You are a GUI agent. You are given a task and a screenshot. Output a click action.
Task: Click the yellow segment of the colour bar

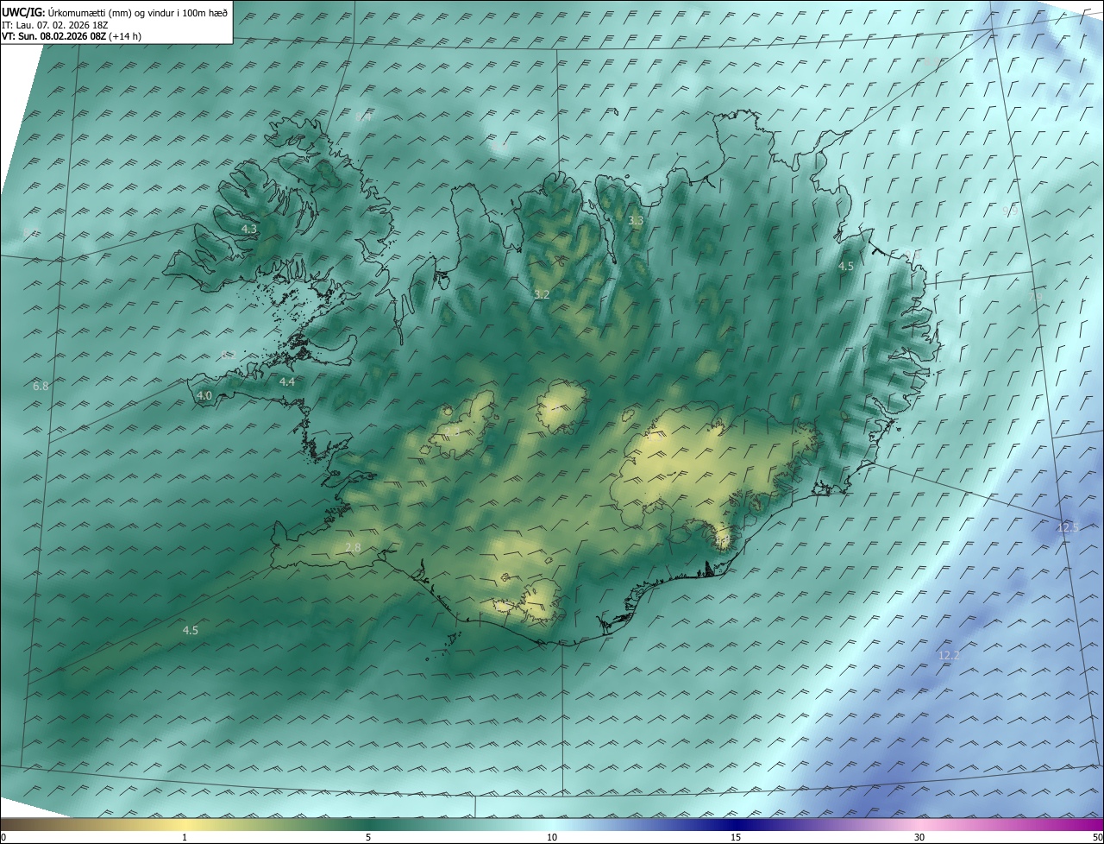(x=185, y=824)
